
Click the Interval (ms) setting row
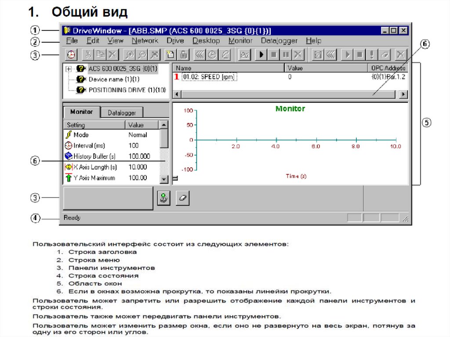111,145
